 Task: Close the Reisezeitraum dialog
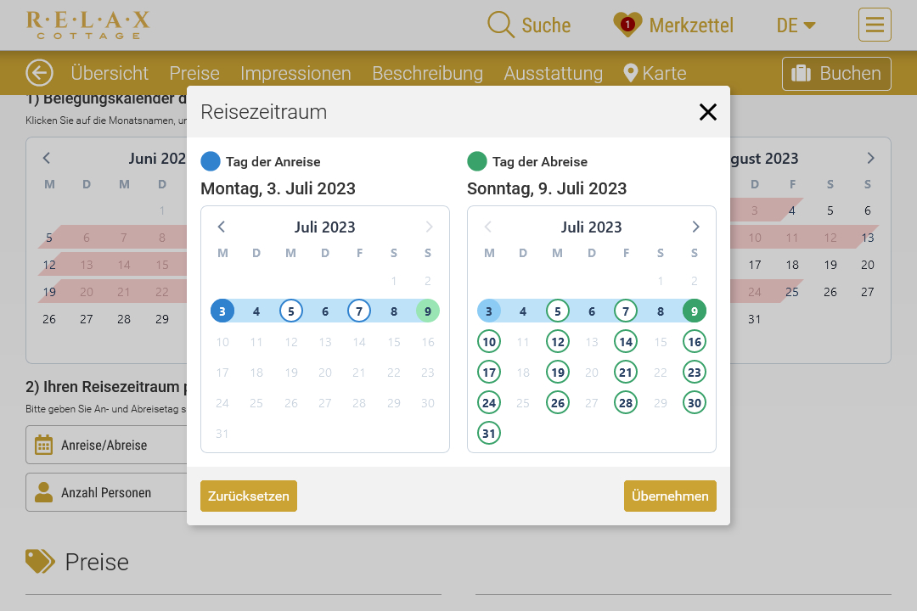click(x=707, y=112)
